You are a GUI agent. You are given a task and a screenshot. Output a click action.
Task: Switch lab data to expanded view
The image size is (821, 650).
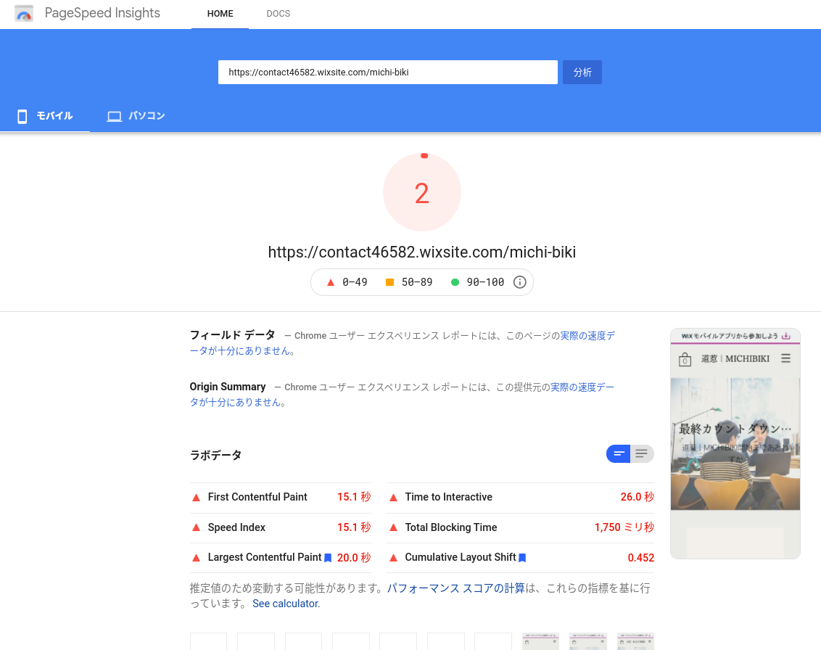click(x=642, y=454)
